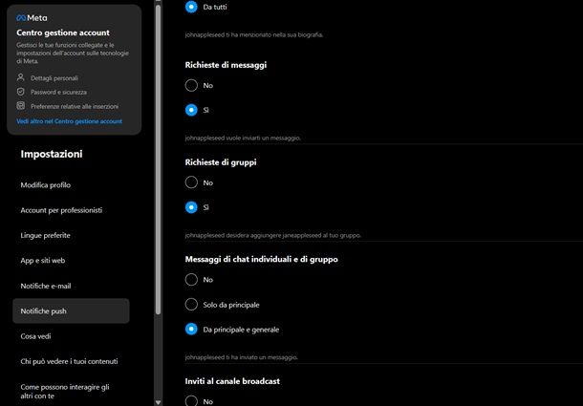This screenshot has height=406, width=583.
Task: Select No for Inviti al canale broadcast
Action: pos(191,401)
